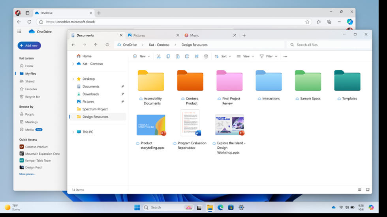Open Microsoft Edge from the taskbar

(x=220, y=208)
